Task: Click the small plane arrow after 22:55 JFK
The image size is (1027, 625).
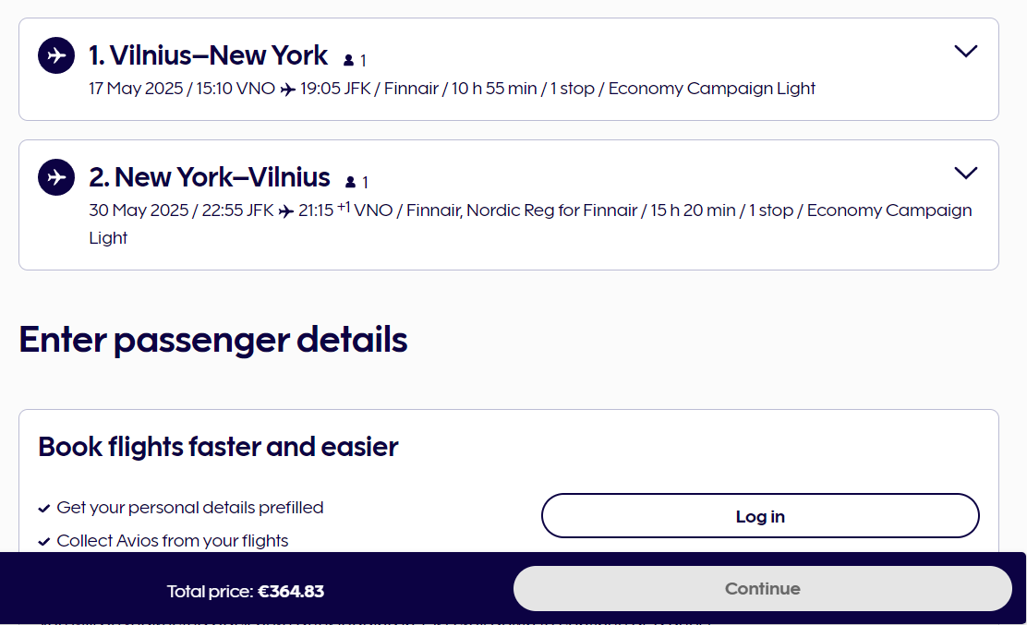Action: coord(285,210)
